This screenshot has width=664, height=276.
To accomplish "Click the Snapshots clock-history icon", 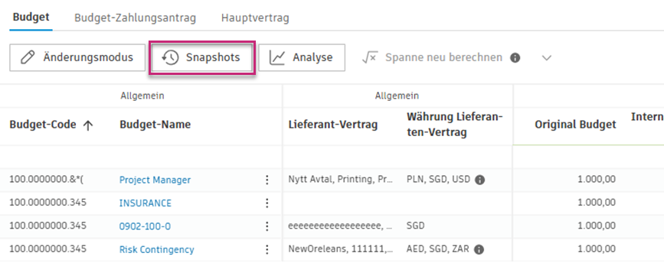I will [171, 58].
